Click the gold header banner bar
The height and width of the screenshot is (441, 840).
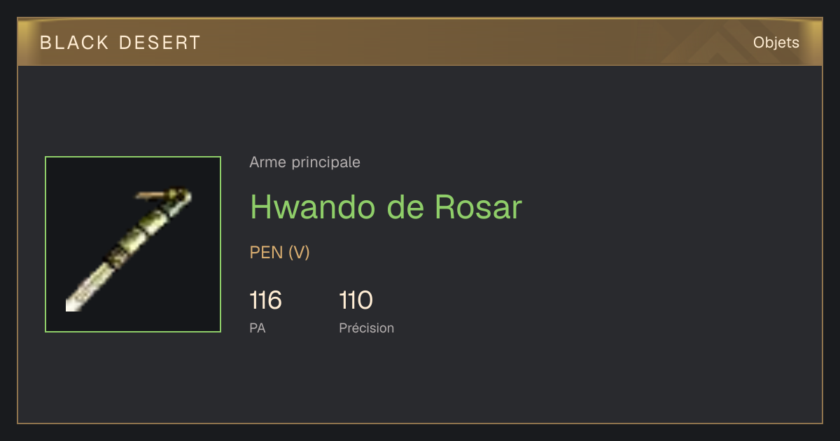tap(420, 42)
